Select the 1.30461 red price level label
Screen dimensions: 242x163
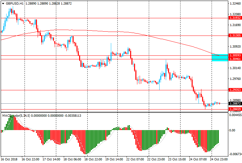click(x=235, y=59)
